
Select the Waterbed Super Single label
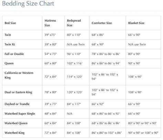click(20, 114)
